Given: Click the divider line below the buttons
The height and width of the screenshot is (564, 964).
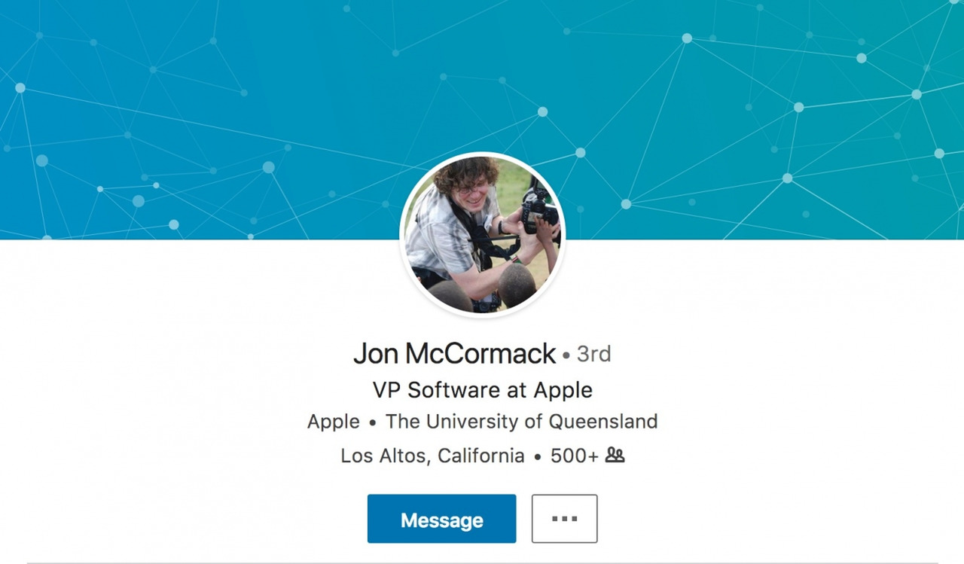Looking at the screenshot, I should [x=482, y=562].
